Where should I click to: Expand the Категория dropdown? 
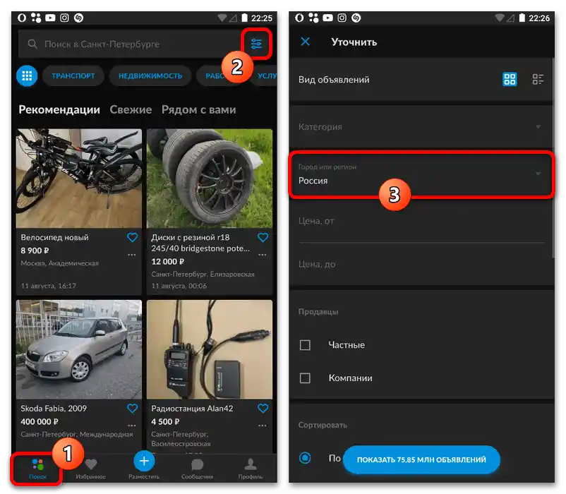point(421,126)
